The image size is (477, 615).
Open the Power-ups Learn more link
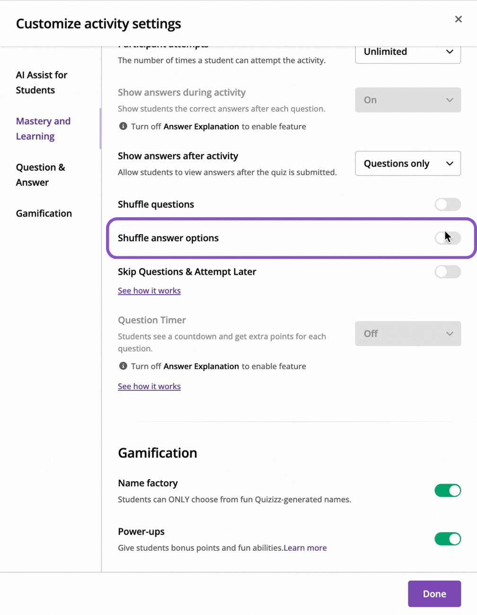coord(305,548)
